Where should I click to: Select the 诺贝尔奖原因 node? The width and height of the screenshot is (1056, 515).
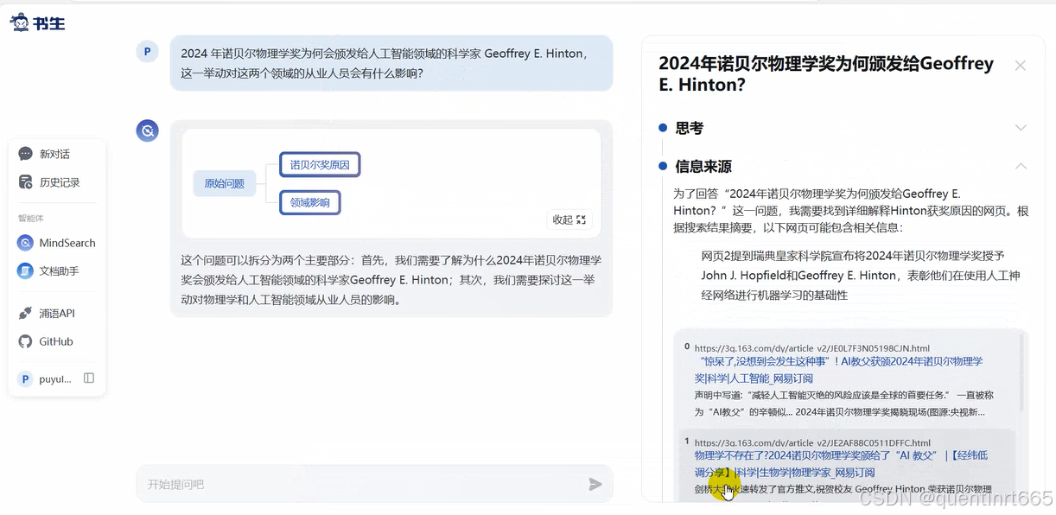[320, 164]
